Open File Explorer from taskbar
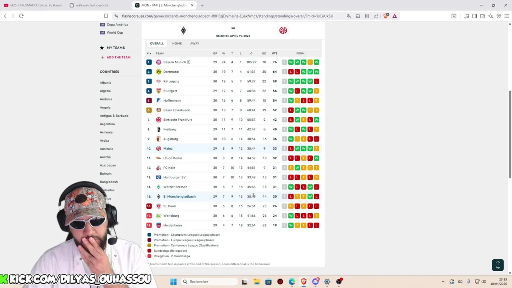Image resolution: width=512 pixels, height=288 pixels. coord(256,282)
